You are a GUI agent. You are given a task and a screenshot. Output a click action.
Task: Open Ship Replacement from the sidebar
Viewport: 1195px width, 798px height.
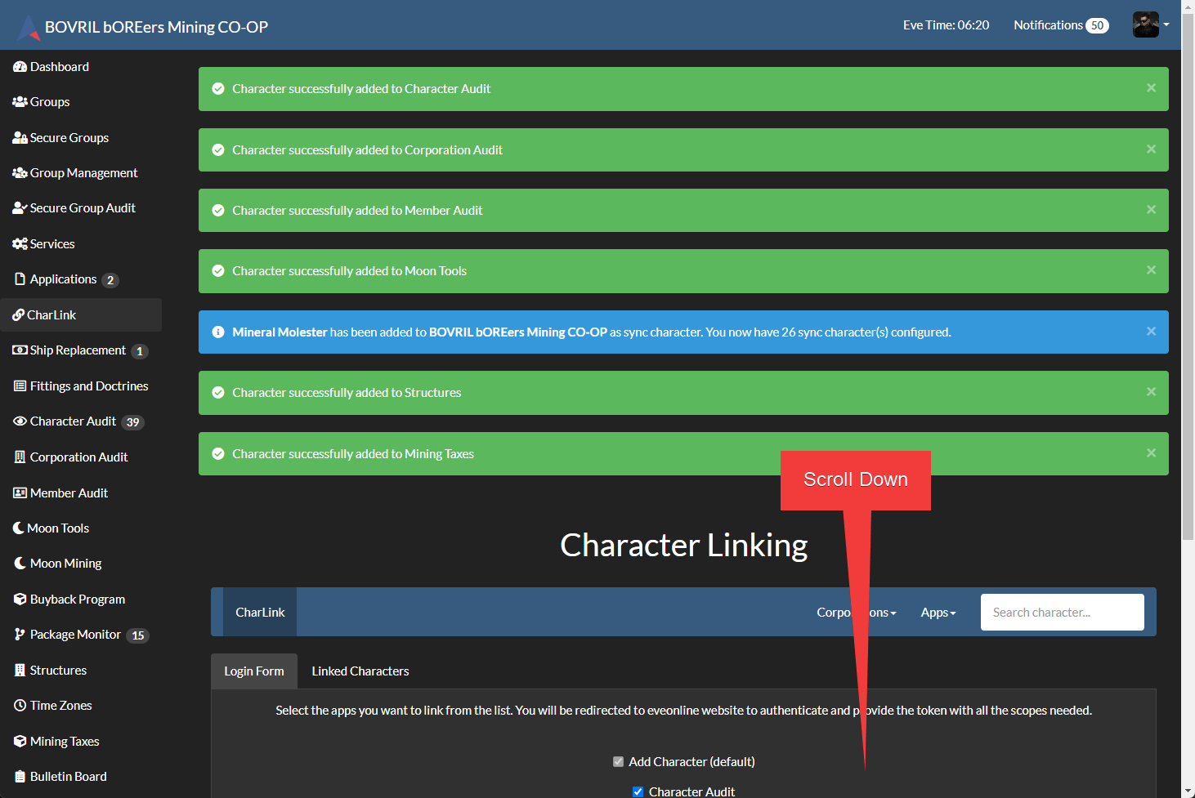click(77, 350)
